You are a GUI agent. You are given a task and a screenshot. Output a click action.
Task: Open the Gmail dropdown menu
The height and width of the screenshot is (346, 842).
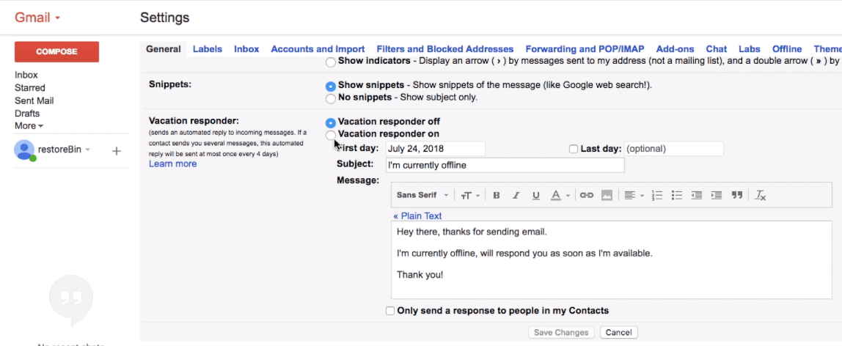(37, 18)
